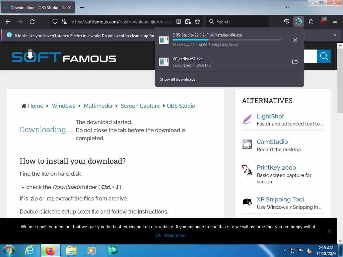This screenshot has height=257, width=343.
Task: Close the Downloading OBS Studio tab
Action: coord(69,7)
